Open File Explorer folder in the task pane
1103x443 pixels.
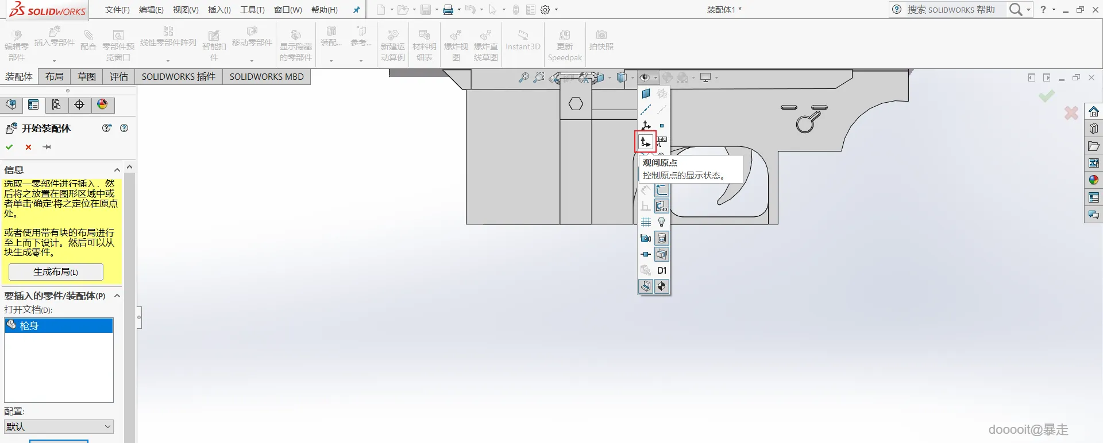point(1093,146)
